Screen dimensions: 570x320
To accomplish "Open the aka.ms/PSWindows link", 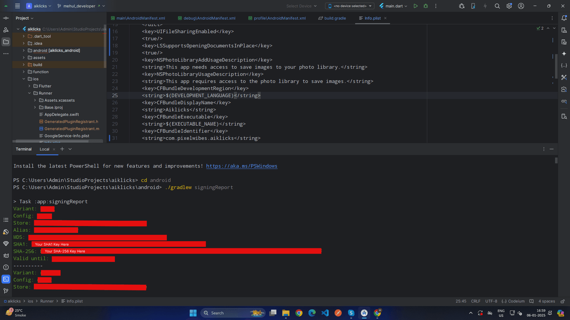I will (242, 166).
